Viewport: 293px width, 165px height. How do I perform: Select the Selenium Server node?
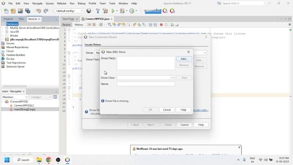click(x=15, y=66)
